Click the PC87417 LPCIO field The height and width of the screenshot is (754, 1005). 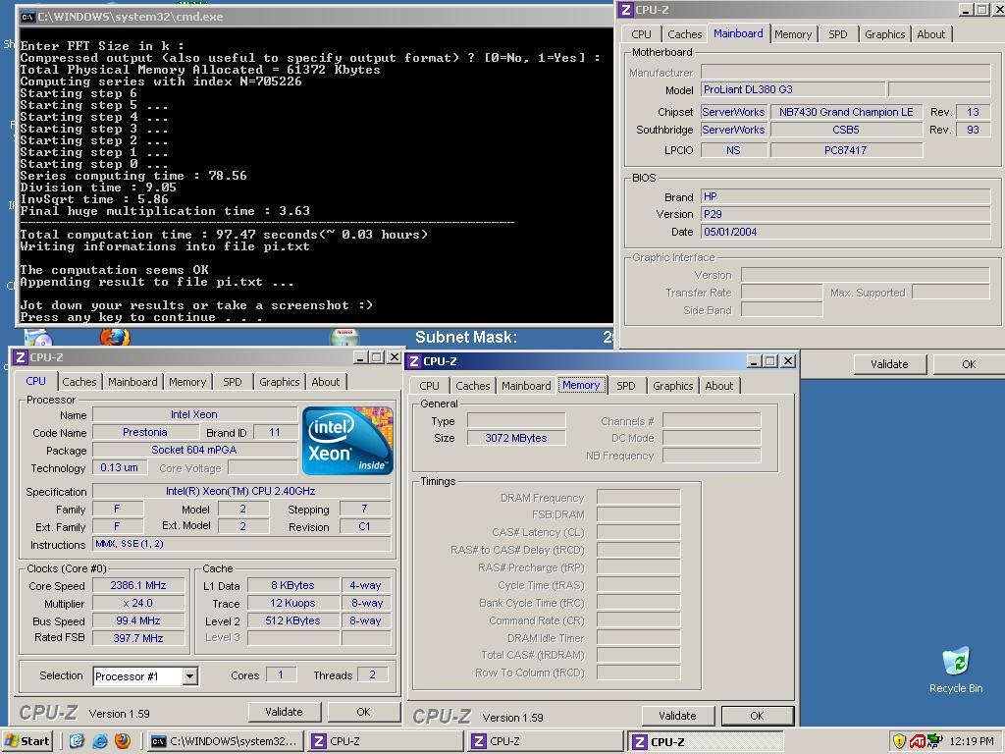(846, 150)
